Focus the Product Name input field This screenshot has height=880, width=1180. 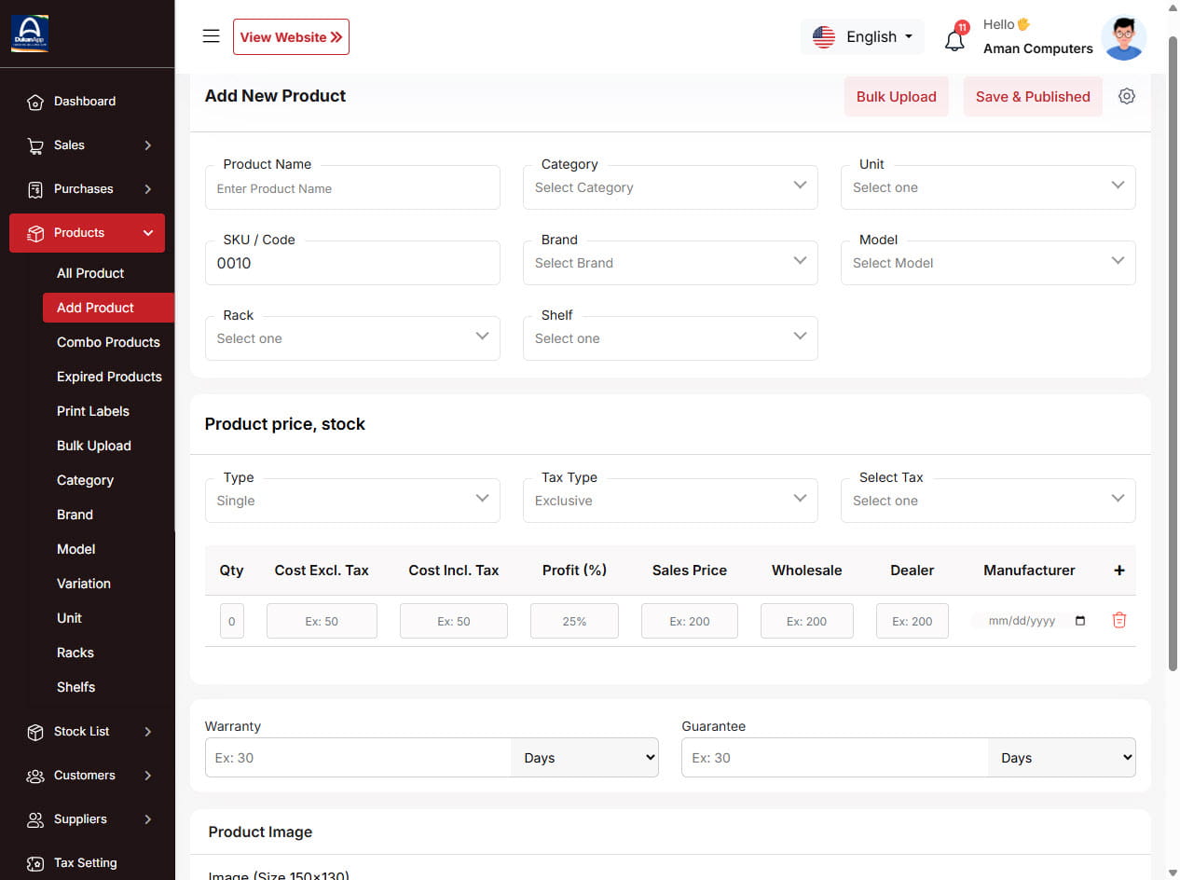pyautogui.click(x=352, y=188)
